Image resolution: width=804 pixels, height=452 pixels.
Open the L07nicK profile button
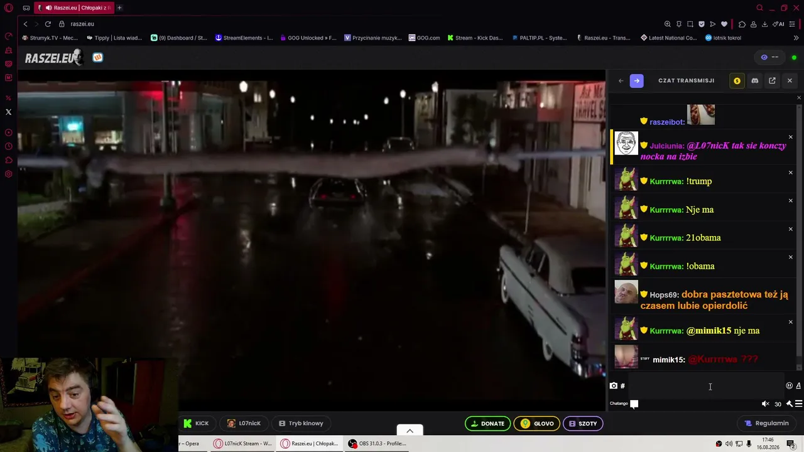244,423
